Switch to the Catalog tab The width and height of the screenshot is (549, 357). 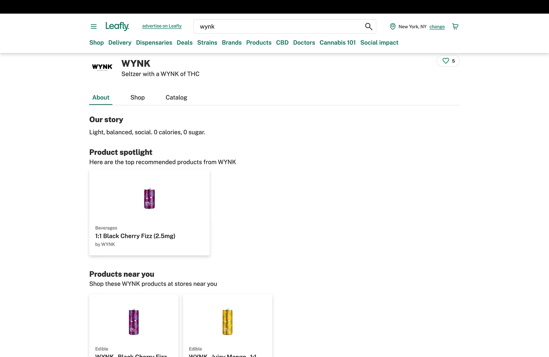click(176, 97)
